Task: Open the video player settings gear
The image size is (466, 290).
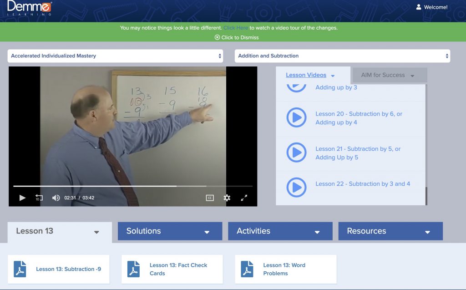Action: (x=226, y=198)
